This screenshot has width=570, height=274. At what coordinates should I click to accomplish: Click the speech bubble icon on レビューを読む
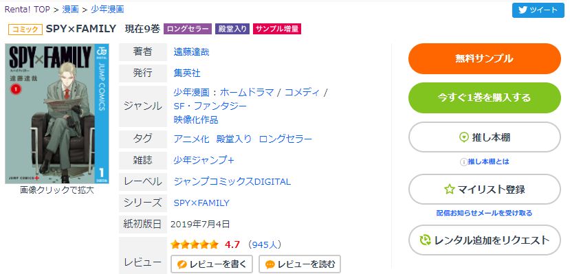(x=270, y=264)
